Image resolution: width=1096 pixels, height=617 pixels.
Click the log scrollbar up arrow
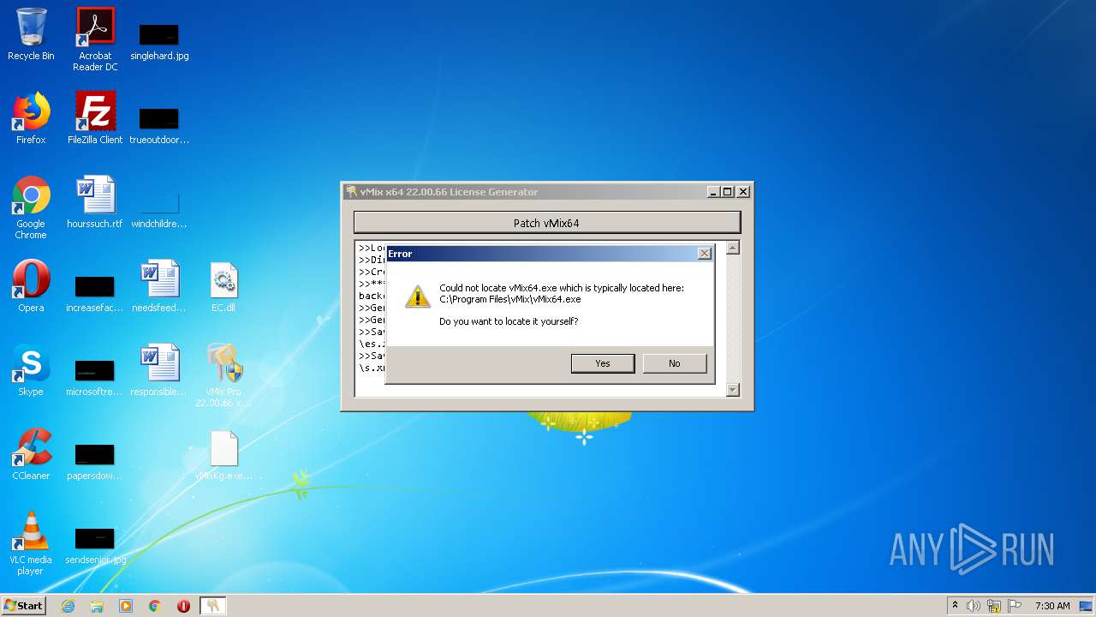pos(732,248)
